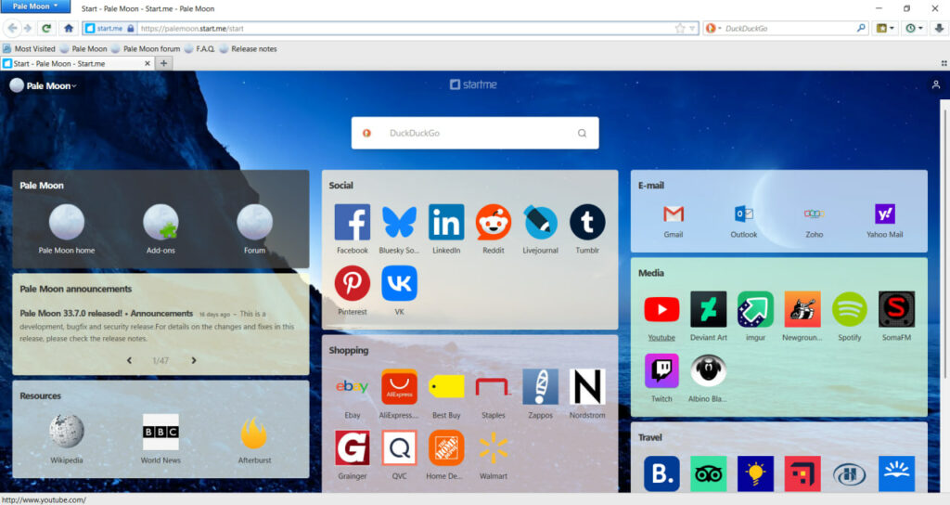Click the Best Buy tag icon
The width and height of the screenshot is (950, 505).
pyautogui.click(x=446, y=387)
